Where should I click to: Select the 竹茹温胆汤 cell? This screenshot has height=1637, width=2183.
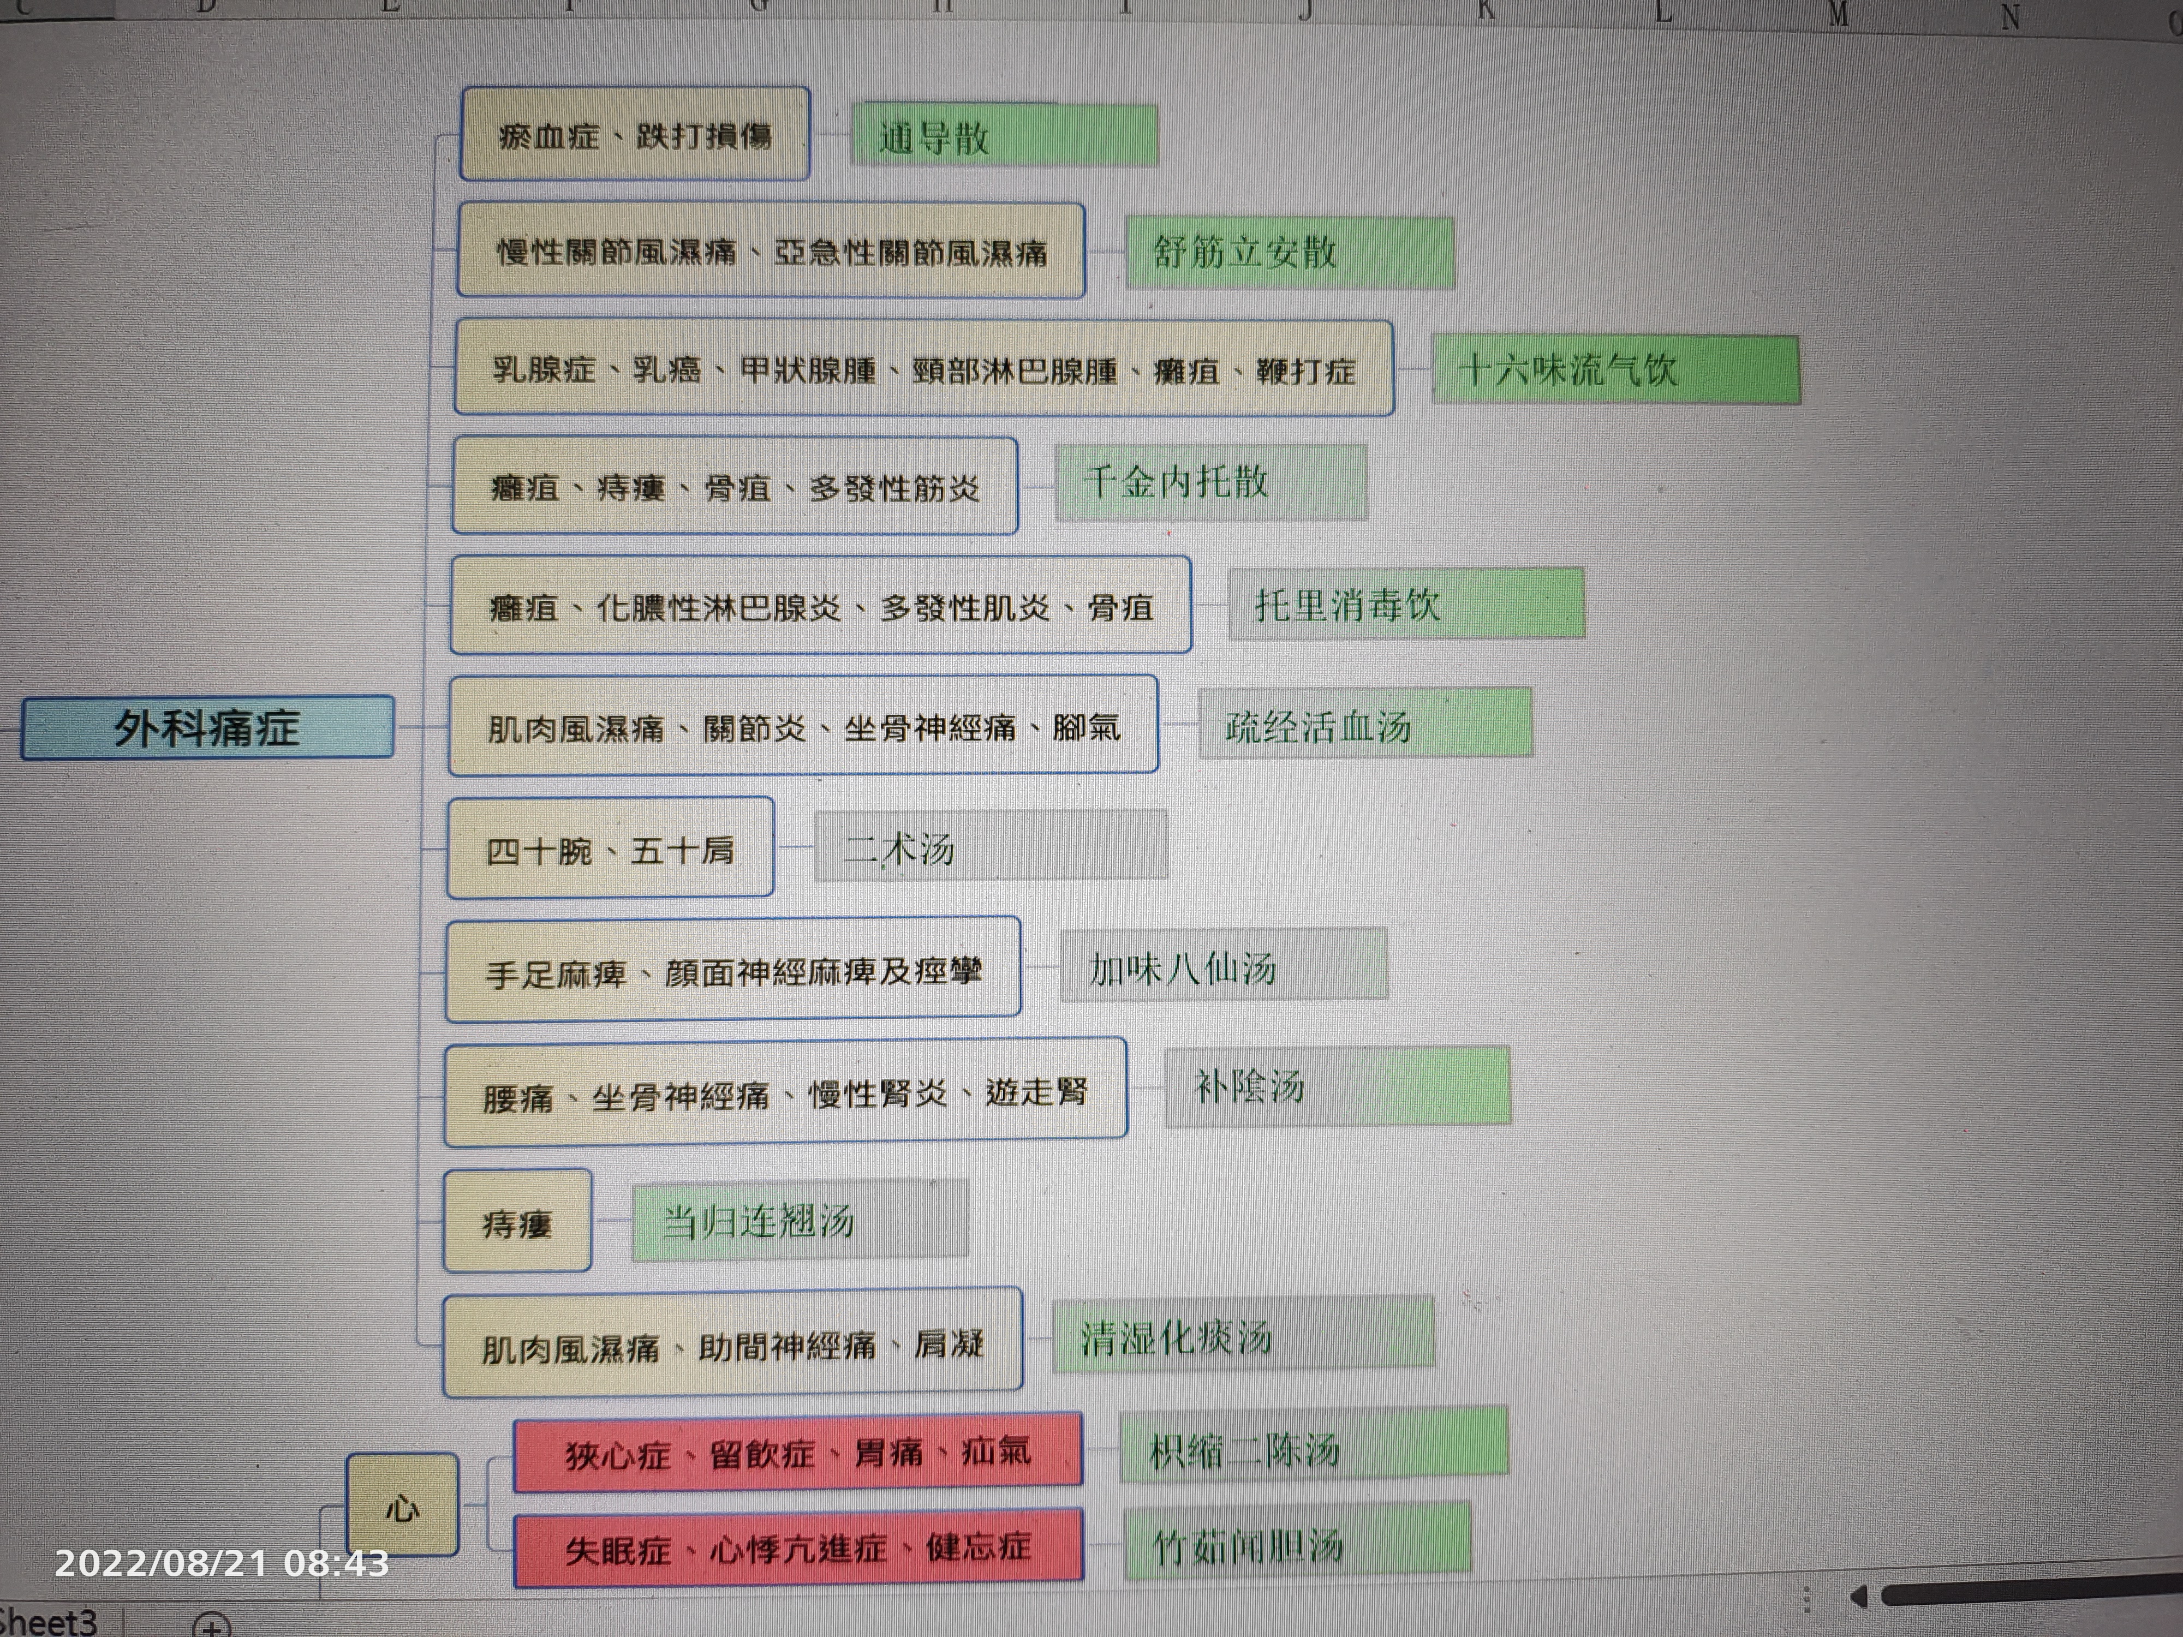tap(1297, 1542)
